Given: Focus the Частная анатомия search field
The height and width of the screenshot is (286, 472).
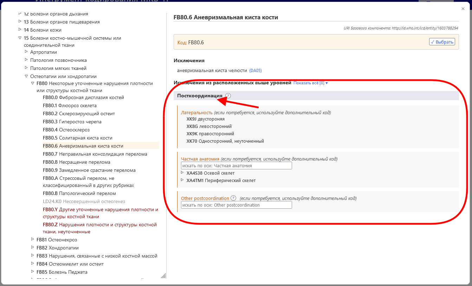Looking at the screenshot, I should coord(237,165).
